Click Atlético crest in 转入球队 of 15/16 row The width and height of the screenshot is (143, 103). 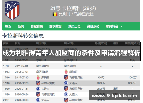click(66, 77)
